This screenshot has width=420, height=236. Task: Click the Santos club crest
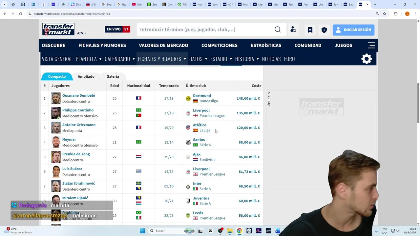(x=188, y=142)
